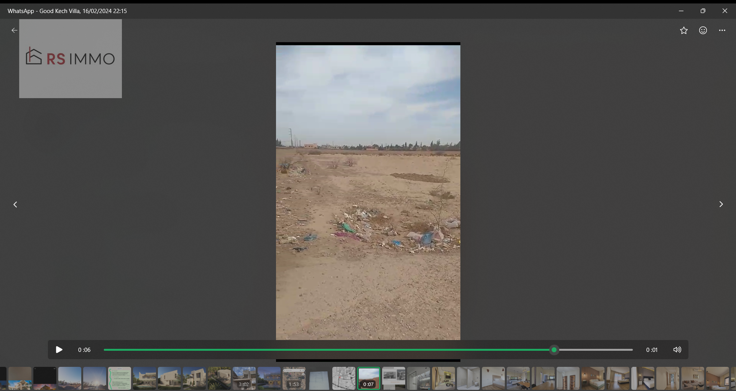Open the solid black thumbnail
The height and width of the screenshot is (391, 736).
pos(45,378)
